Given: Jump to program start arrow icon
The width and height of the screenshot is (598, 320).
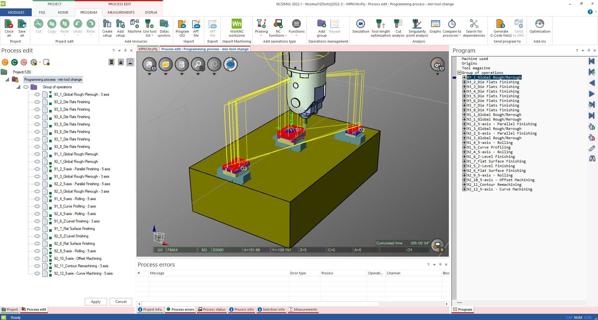Looking at the screenshot, I should point(592,61).
